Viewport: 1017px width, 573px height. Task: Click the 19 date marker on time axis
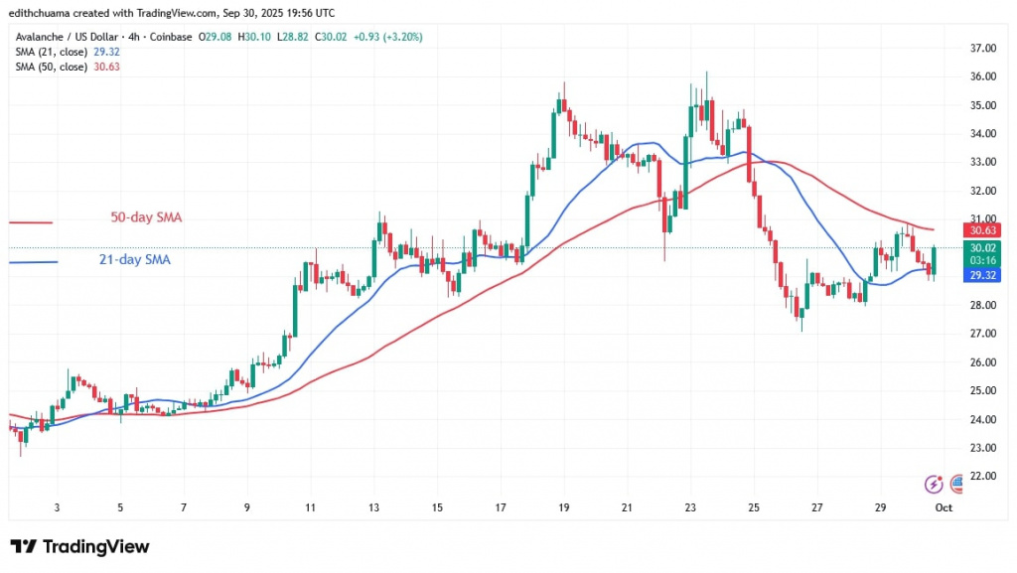click(x=564, y=506)
